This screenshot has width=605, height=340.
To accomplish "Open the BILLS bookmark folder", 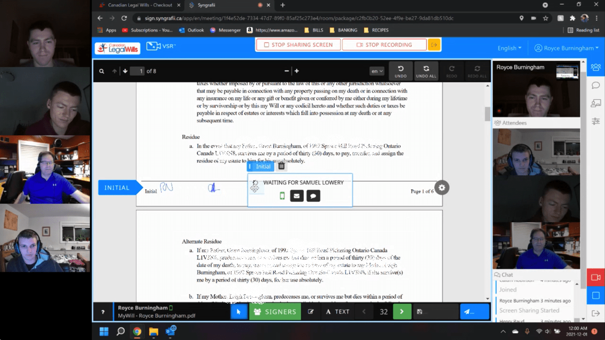I will click(x=313, y=30).
